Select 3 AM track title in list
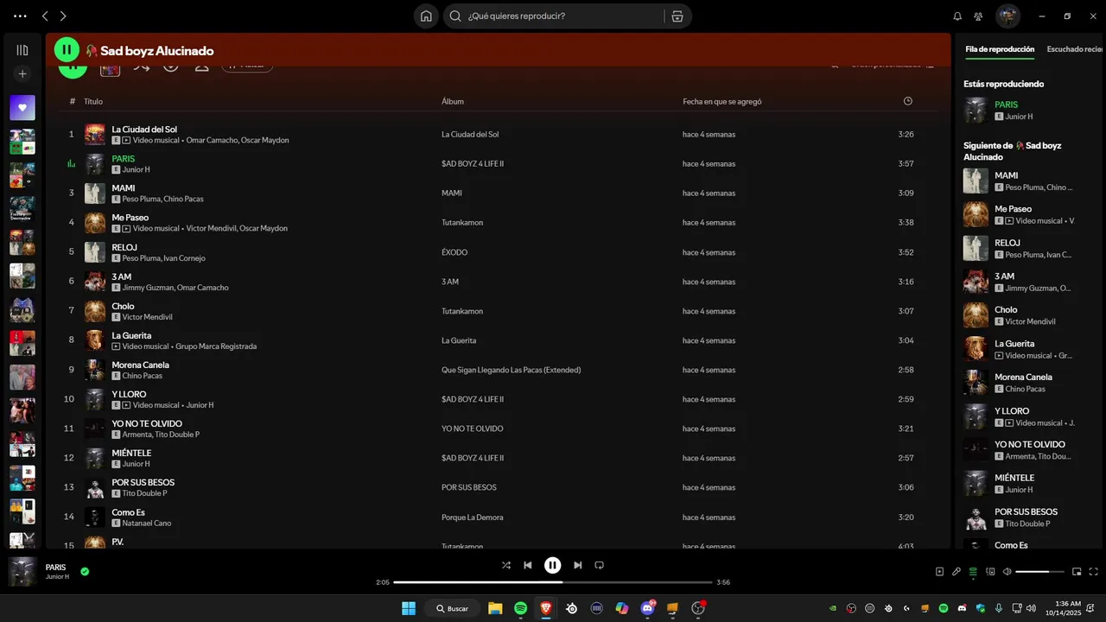This screenshot has width=1106, height=622. [122, 276]
